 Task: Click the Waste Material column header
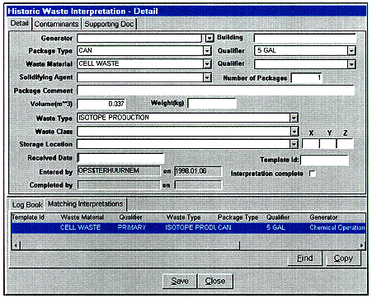coord(82,217)
